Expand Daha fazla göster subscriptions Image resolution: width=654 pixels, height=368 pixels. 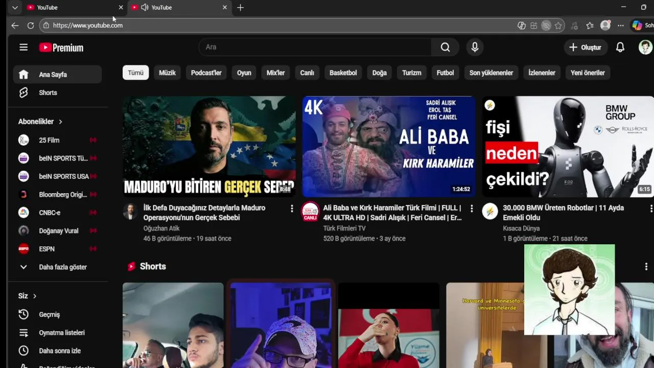pyautogui.click(x=57, y=267)
